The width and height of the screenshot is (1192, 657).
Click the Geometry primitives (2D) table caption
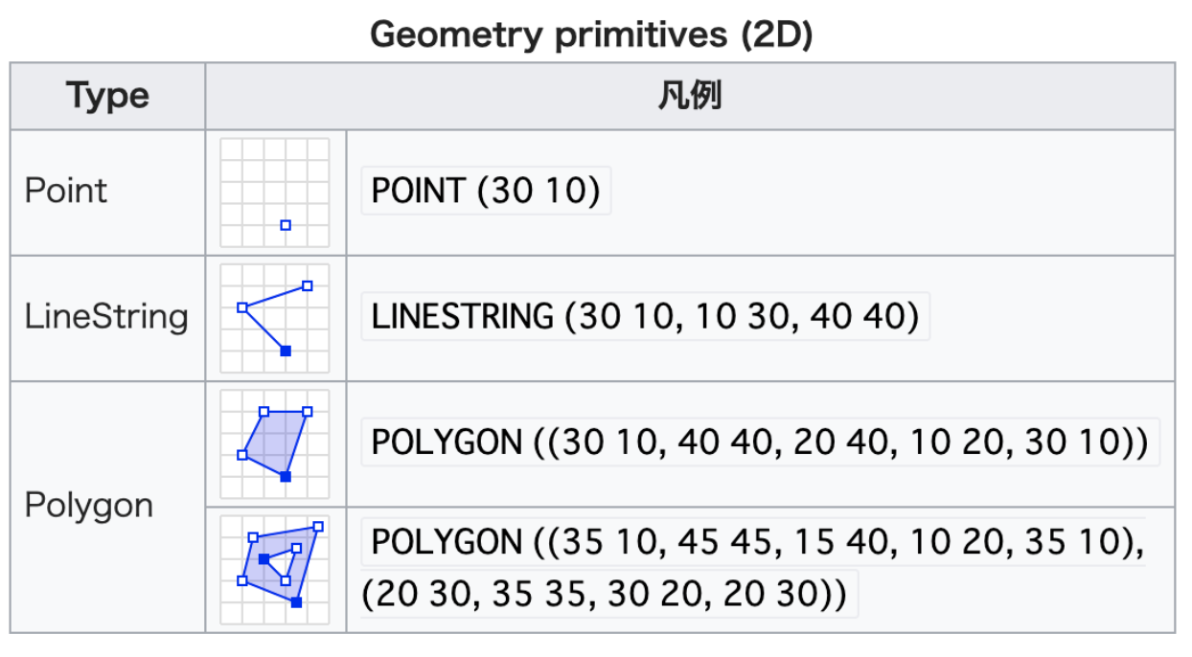coord(591,35)
